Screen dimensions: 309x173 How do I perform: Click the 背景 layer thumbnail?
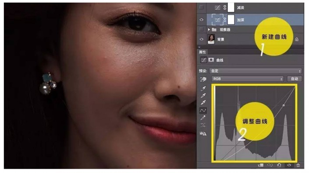(211, 39)
